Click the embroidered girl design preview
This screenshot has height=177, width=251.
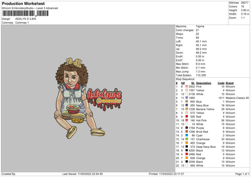[79, 98]
